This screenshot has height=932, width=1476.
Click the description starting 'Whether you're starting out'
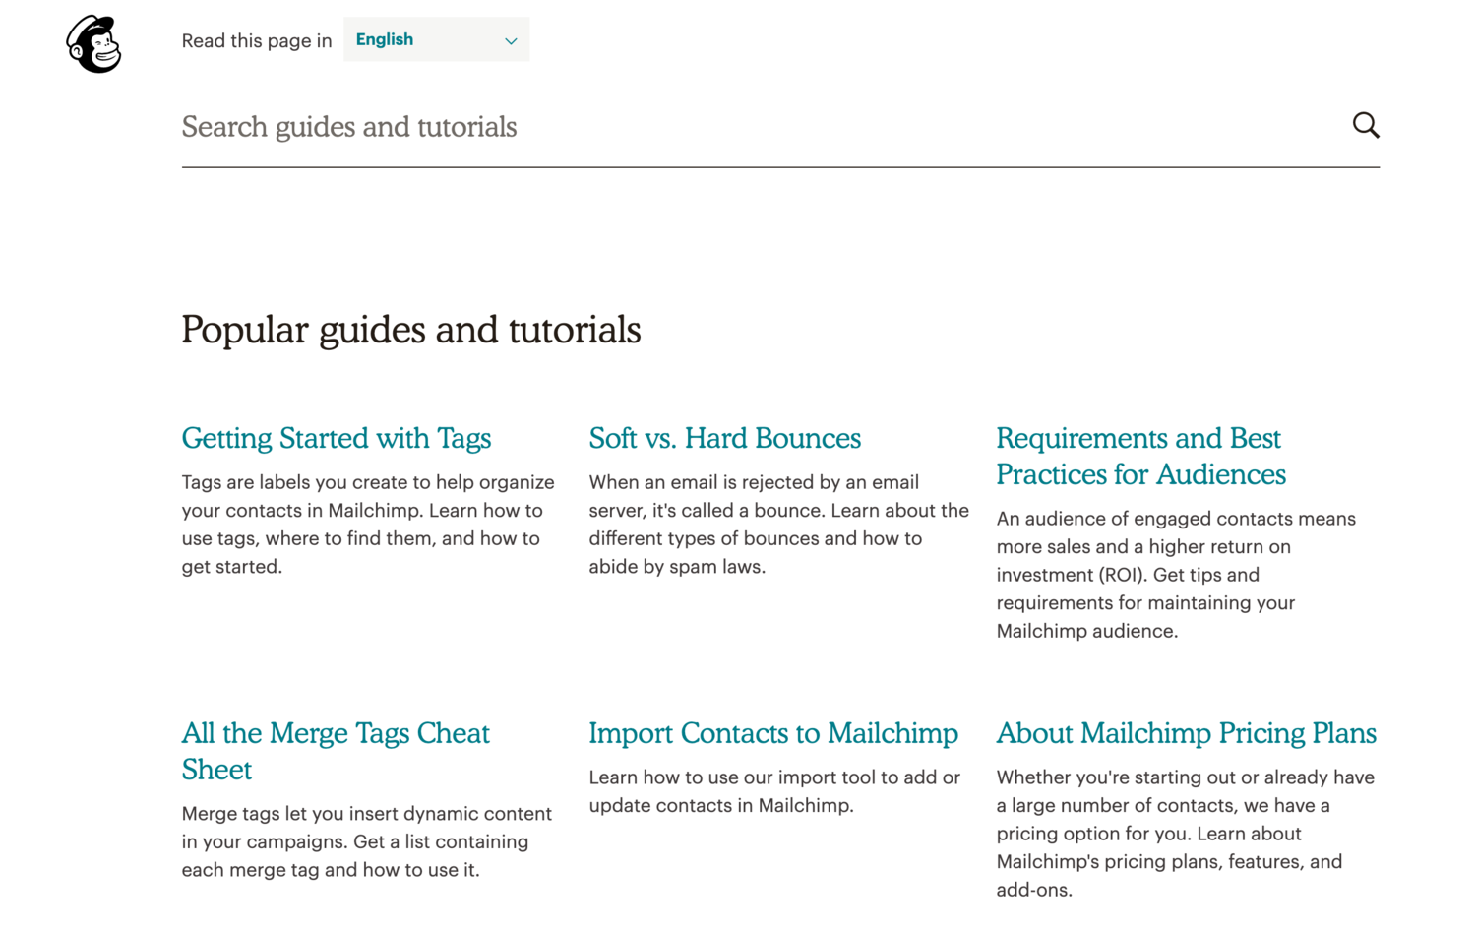1186,834
